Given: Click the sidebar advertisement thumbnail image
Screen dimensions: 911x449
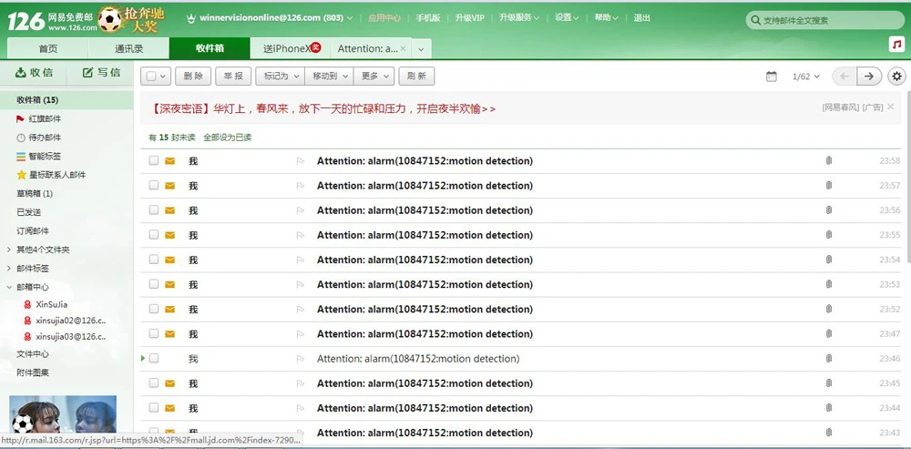Looking at the screenshot, I should coord(63,414).
